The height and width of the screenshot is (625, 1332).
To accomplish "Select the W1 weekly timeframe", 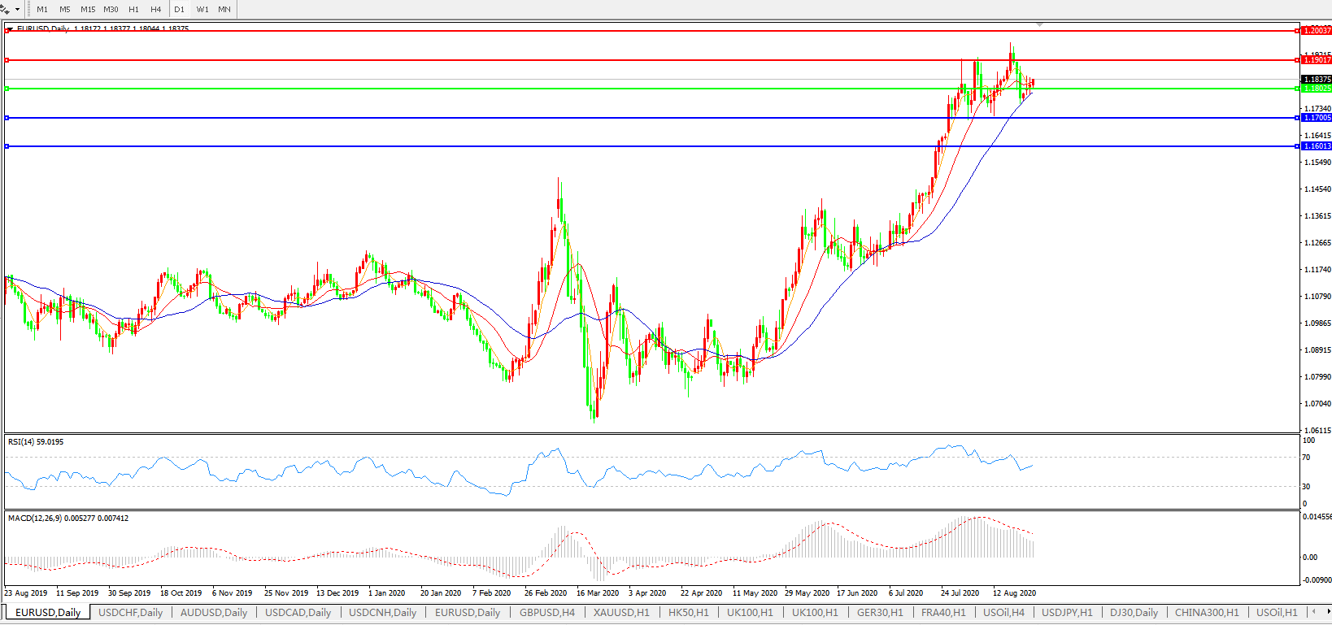I will point(202,10).
